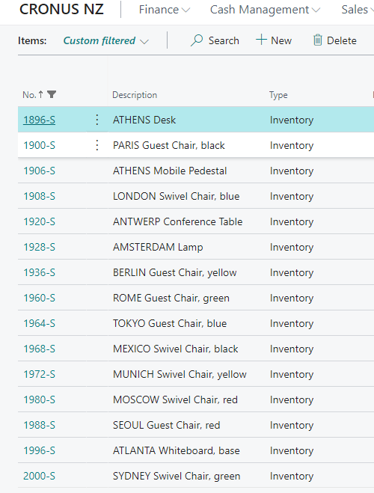Click the New plus icon
374x493 pixels.
[x=261, y=40]
